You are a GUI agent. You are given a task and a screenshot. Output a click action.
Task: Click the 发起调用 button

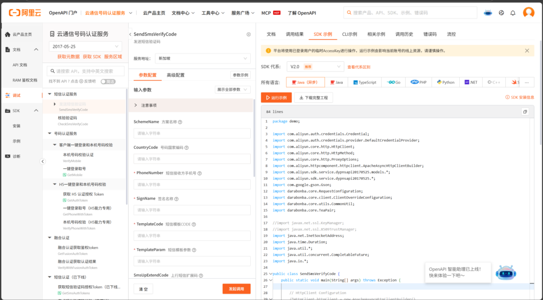coord(236,289)
